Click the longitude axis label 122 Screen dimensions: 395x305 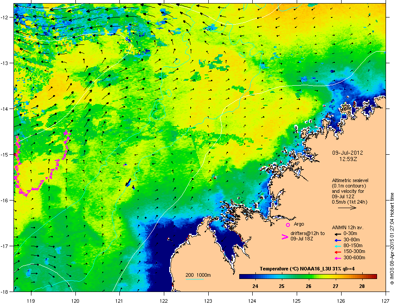[164, 301]
